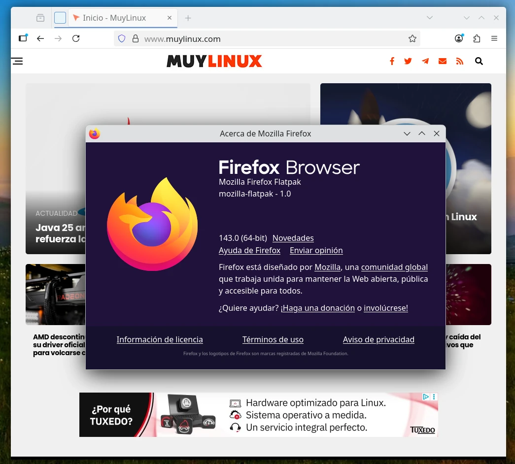Image resolution: width=515 pixels, height=464 pixels.
Task: Open MuyLinux Facebook icon
Action: point(392,61)
